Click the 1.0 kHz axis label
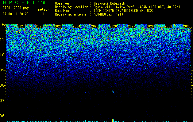This screenshot has width=193, height=122. 3,55
